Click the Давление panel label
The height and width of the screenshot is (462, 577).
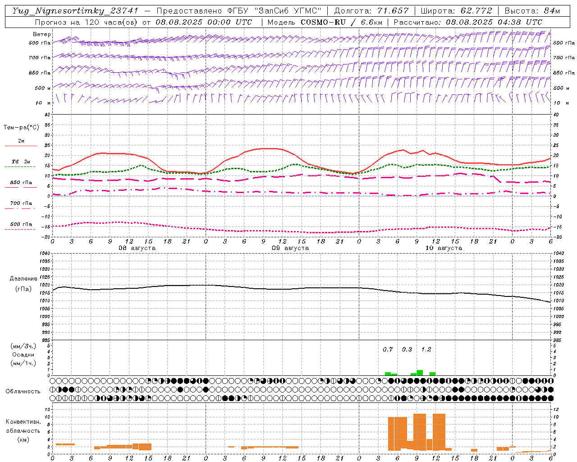[23, 279]
